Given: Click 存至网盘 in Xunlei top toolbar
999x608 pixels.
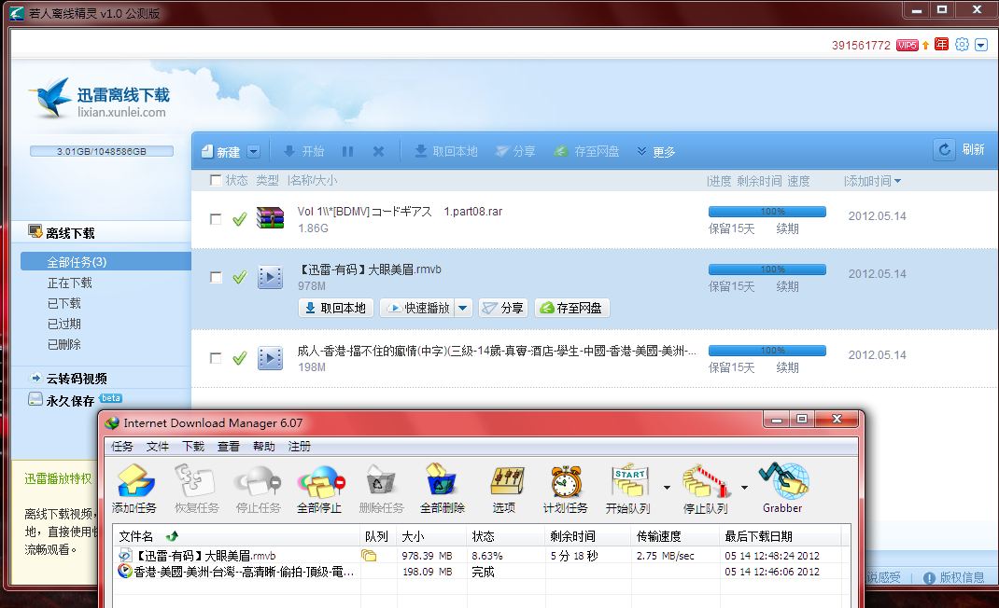Looking at the screenshot, I should tap(586, 151).
